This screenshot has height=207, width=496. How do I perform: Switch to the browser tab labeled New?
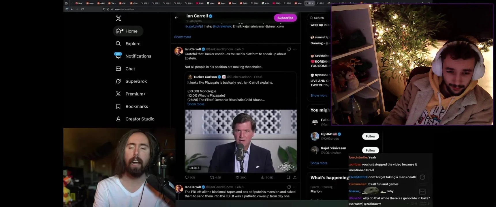click(x=79, y=3)
